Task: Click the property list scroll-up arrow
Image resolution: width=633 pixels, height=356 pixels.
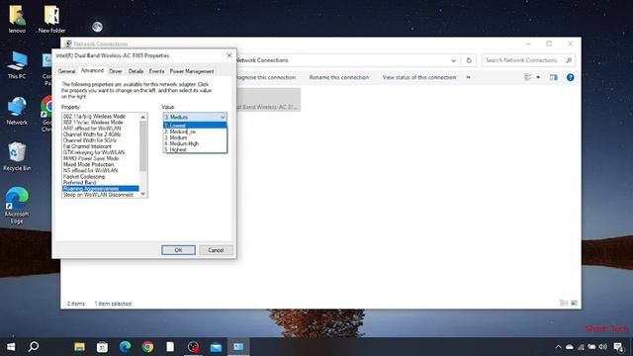Action: pyautogui.click(x=142, y=117)
